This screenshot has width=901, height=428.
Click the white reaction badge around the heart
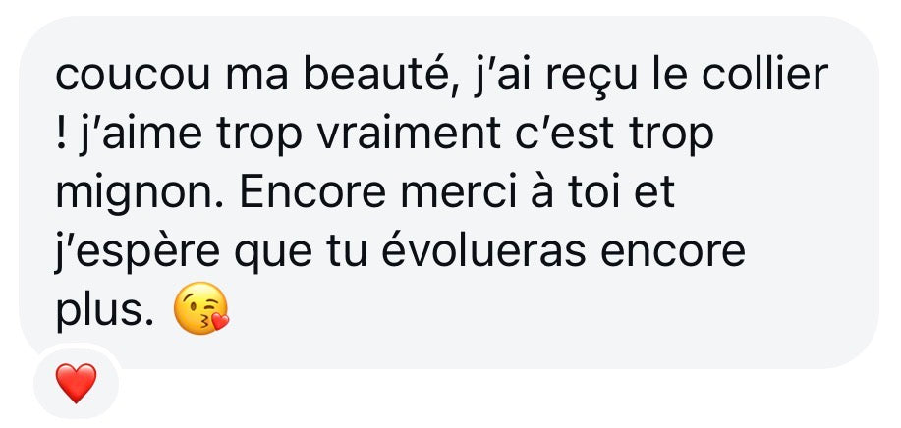click(76, 383)
